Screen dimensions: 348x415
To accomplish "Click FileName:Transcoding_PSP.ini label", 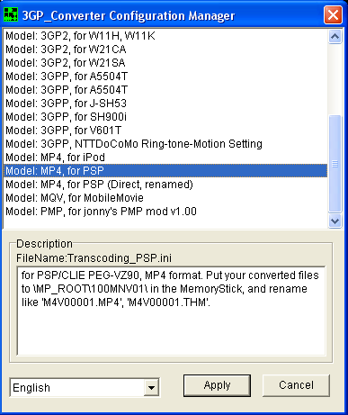I will (94, 258).
